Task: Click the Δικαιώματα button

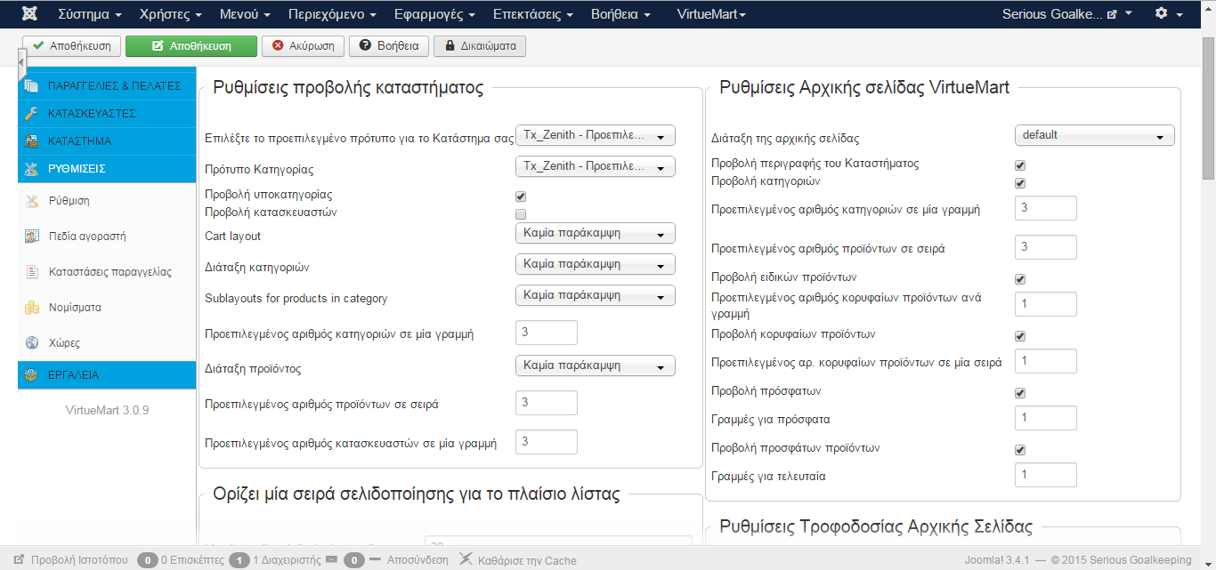Action: coord(480,46)
